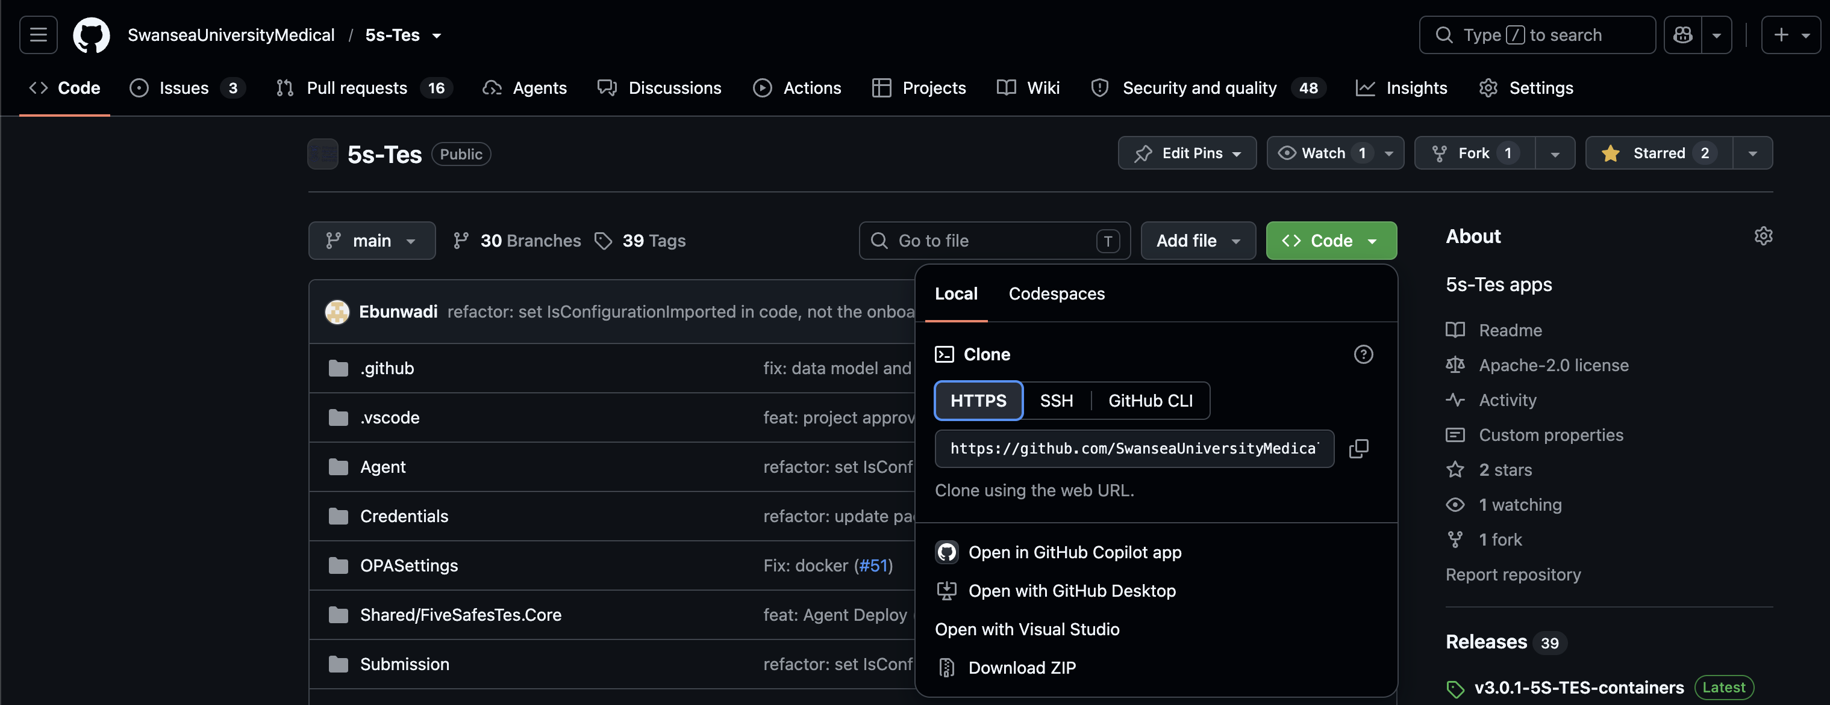
Task: Select the HTTPS clone option
Action: (x=978, y=401)
